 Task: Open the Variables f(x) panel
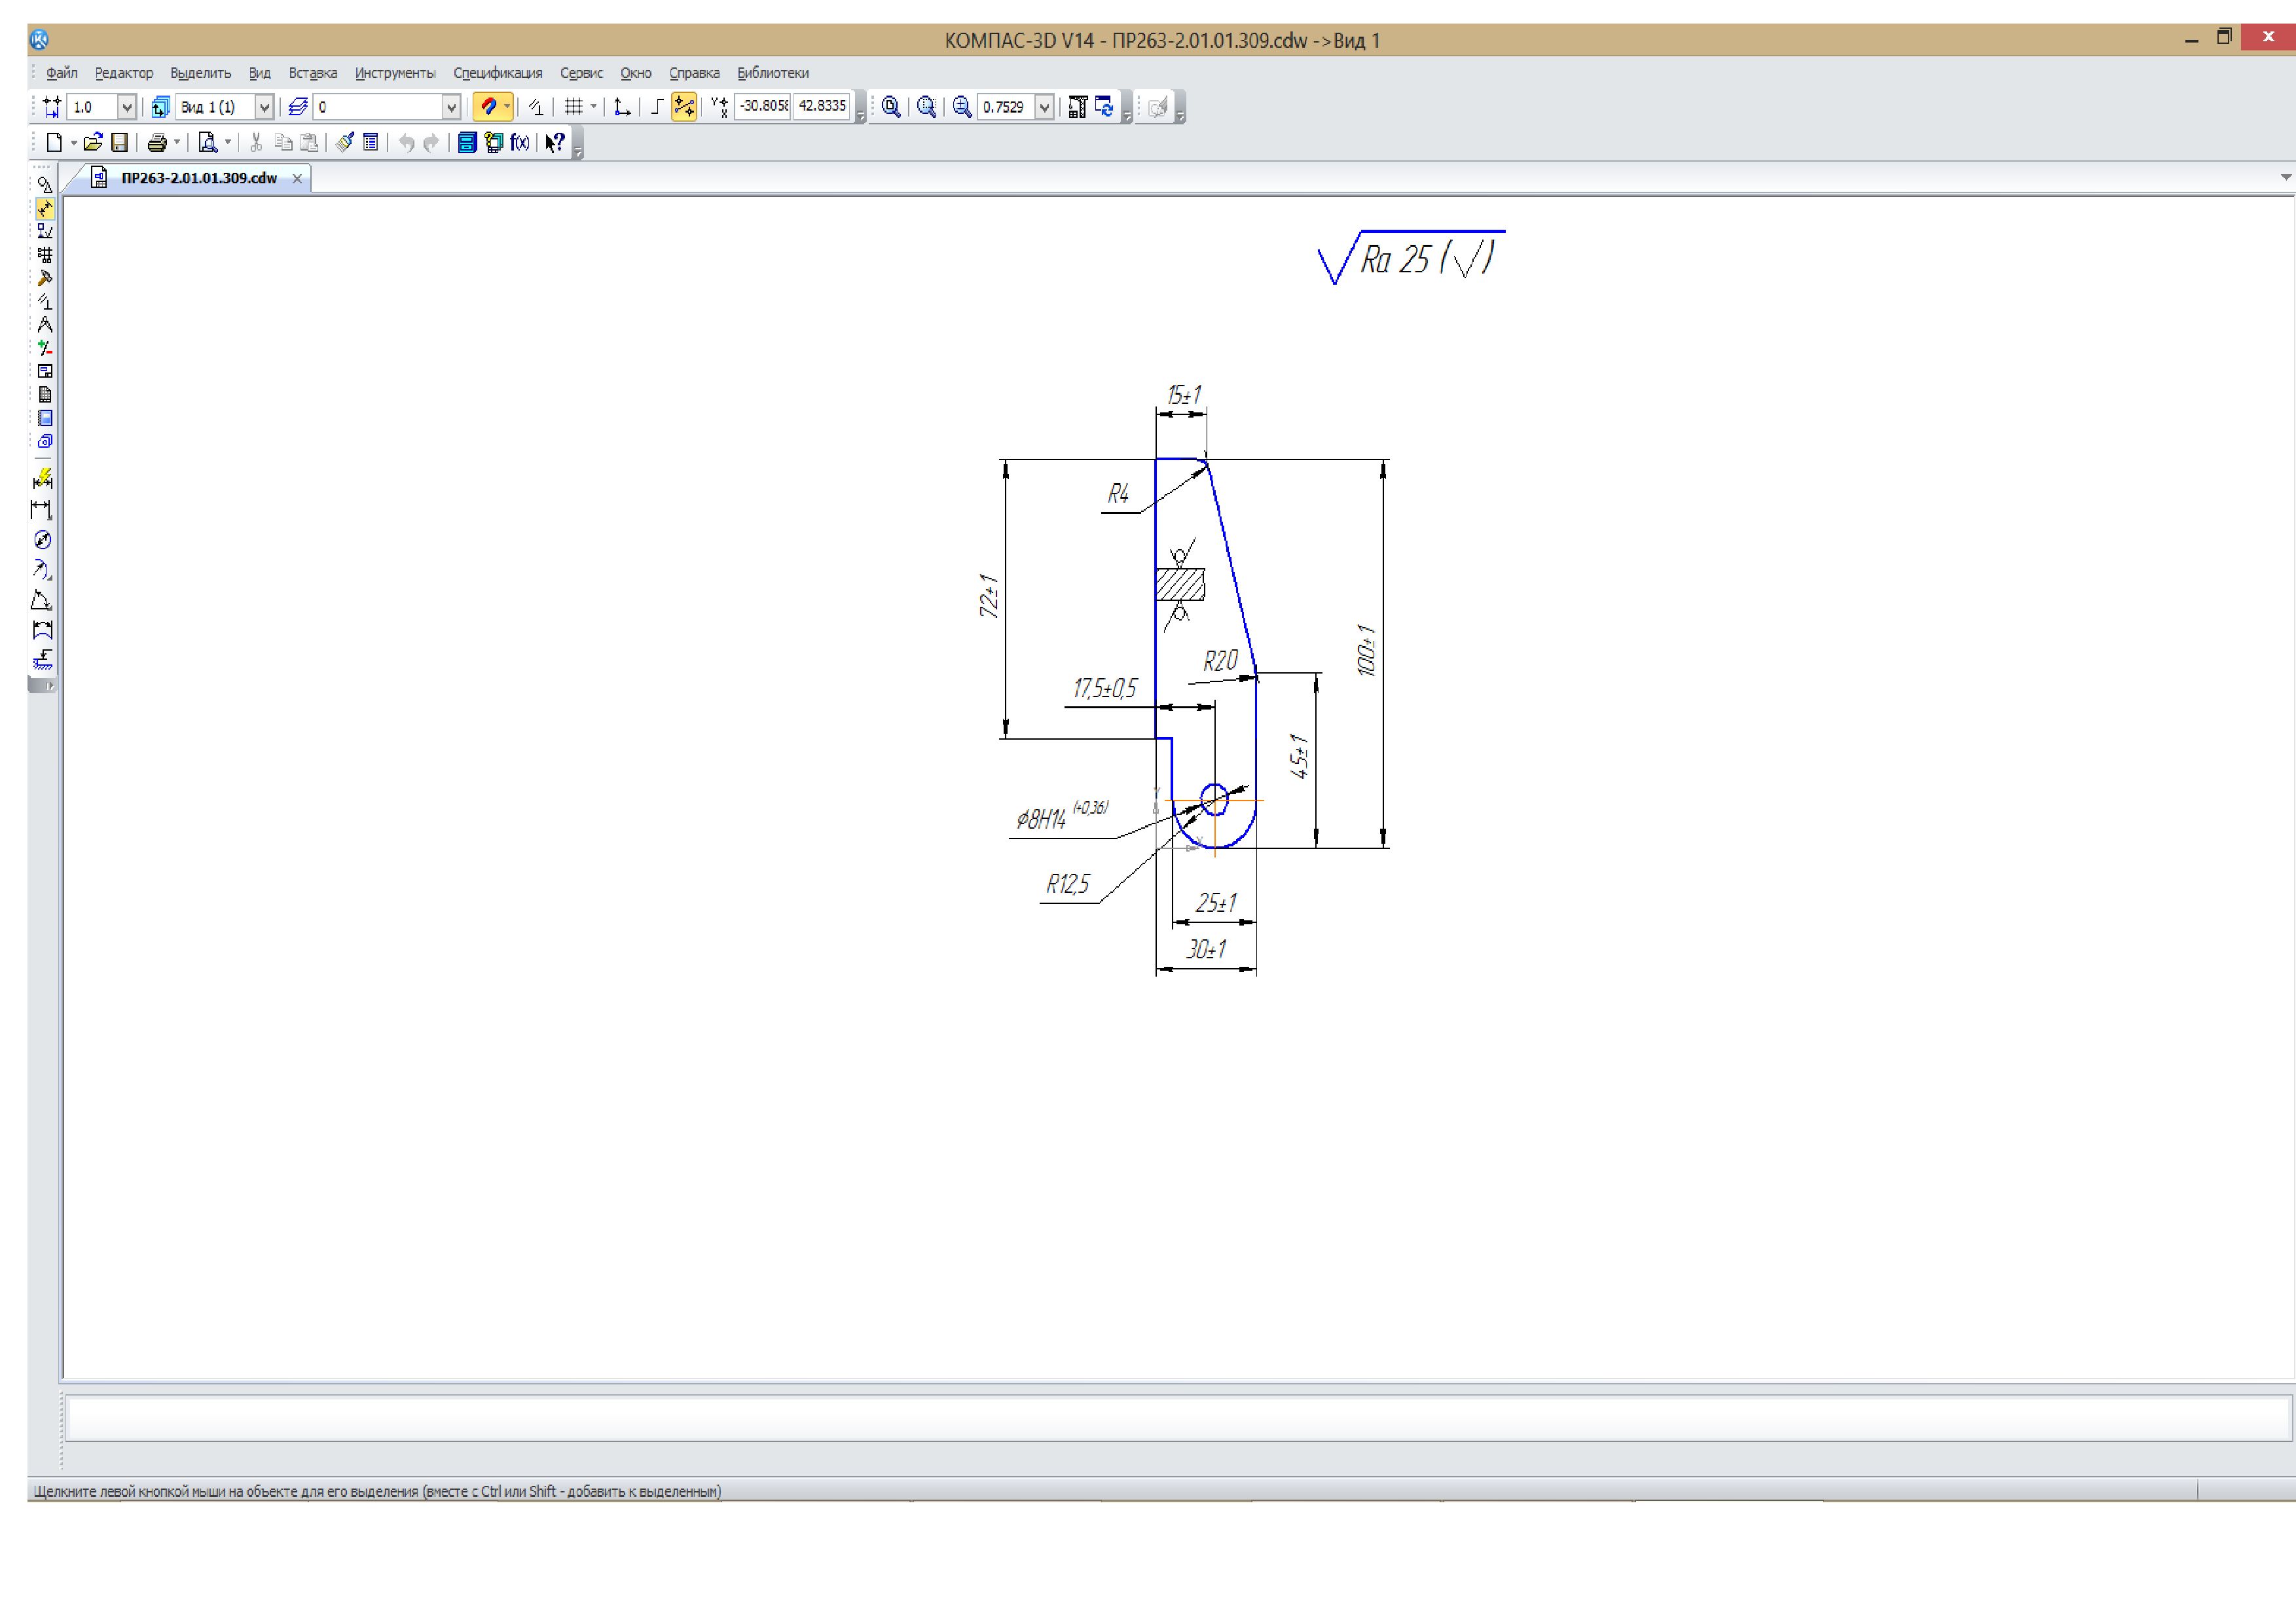[519, 143]
